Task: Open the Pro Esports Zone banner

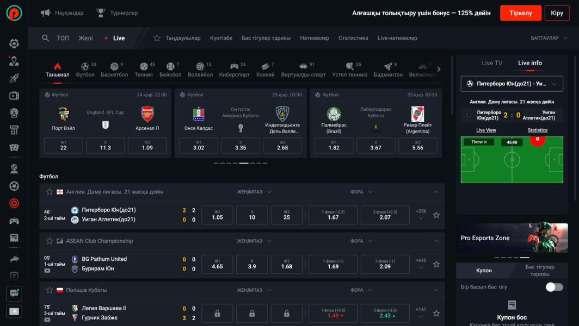Action: (x=512, y=238)
